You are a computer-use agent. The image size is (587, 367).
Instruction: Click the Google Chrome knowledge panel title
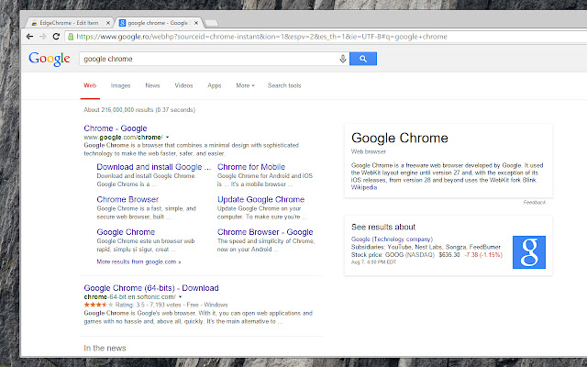(400, 138)
